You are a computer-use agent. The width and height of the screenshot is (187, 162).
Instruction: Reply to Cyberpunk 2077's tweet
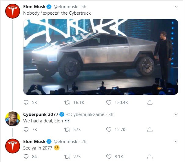pos(26,129)
